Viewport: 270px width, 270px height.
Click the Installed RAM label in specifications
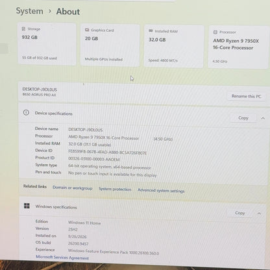click(x=47, y=143)
